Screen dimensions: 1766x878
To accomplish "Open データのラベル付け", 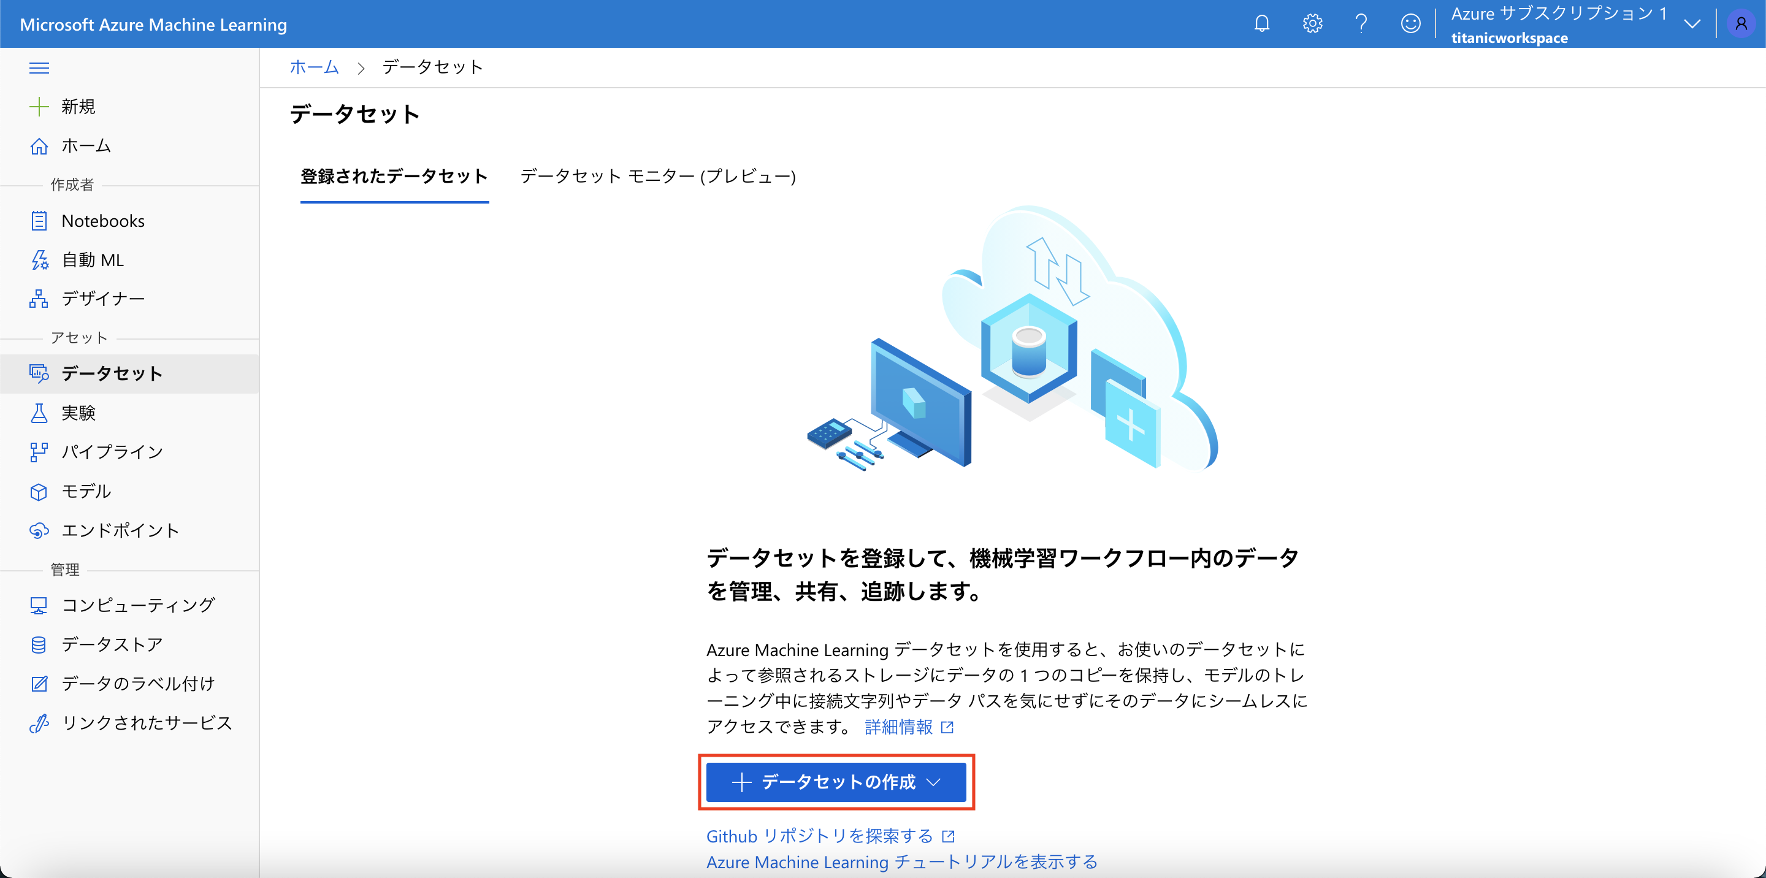I will (137, 682).
